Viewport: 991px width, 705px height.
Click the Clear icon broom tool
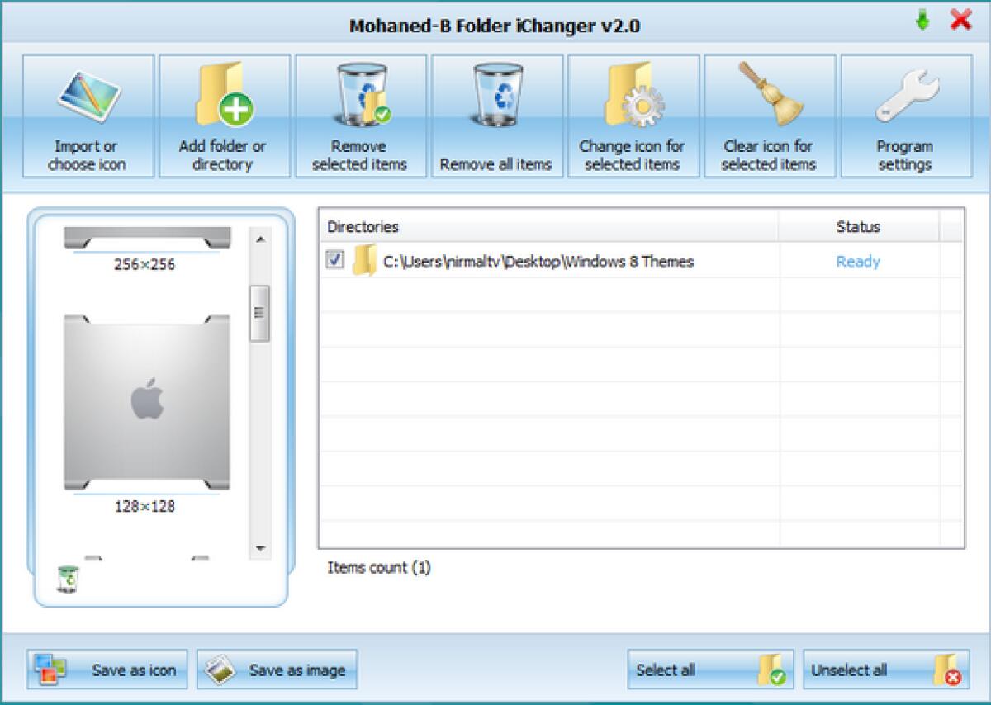[769, 95]
